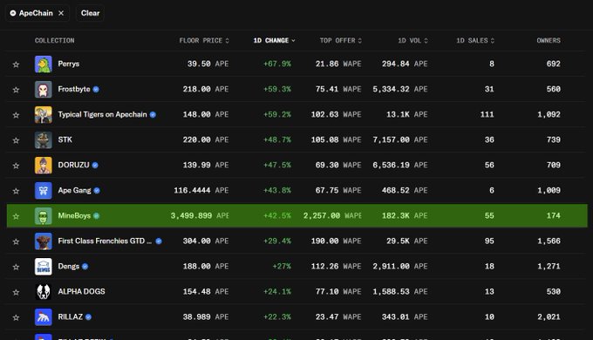Click the ApeChain chain logo icon
This screenshot has height=340, width=593.
[x=13, y=13]
